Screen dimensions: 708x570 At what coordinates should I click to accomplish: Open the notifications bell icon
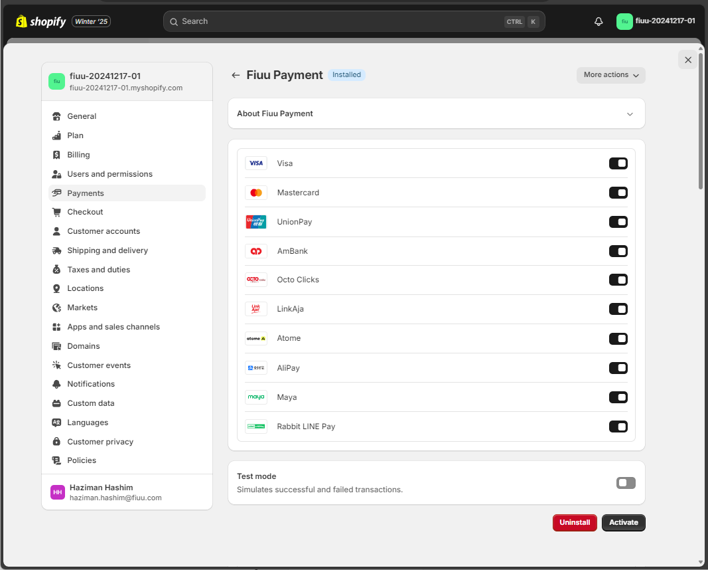(599, 21)
